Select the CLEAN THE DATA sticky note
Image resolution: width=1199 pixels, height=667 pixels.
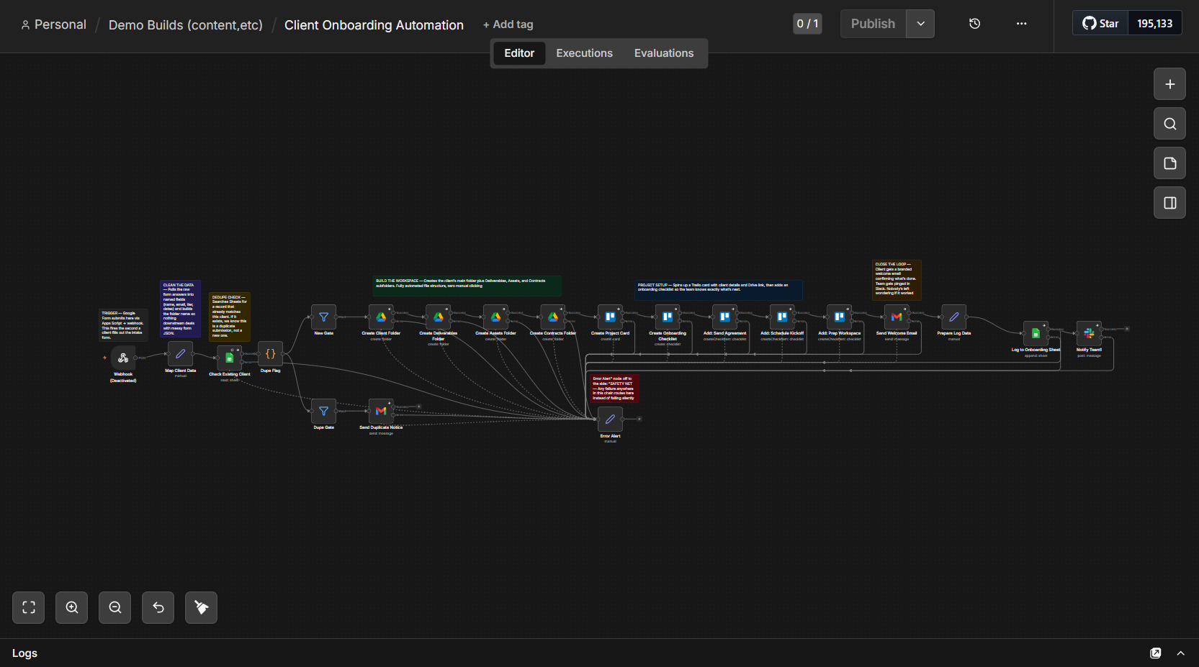click(180, 309)
